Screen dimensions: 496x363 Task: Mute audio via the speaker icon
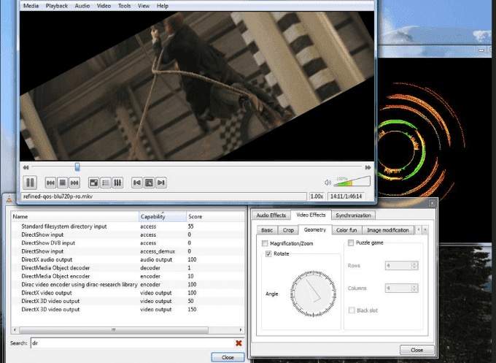(x=328, y=183)
